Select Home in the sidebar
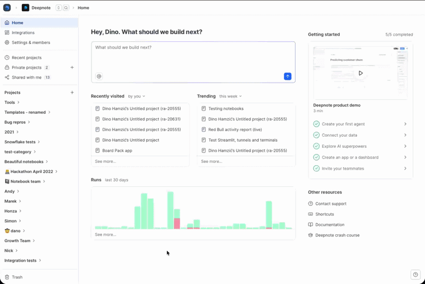 click(x=39, y=23)
